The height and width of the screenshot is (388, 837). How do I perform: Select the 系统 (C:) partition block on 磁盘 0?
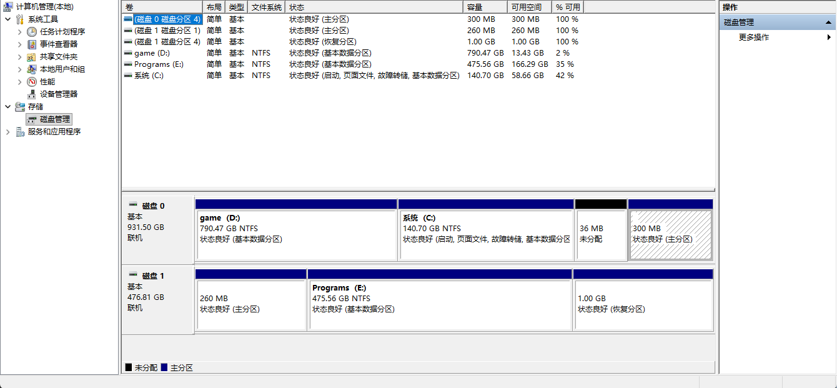pyautogui.click(x=486, y=230)
